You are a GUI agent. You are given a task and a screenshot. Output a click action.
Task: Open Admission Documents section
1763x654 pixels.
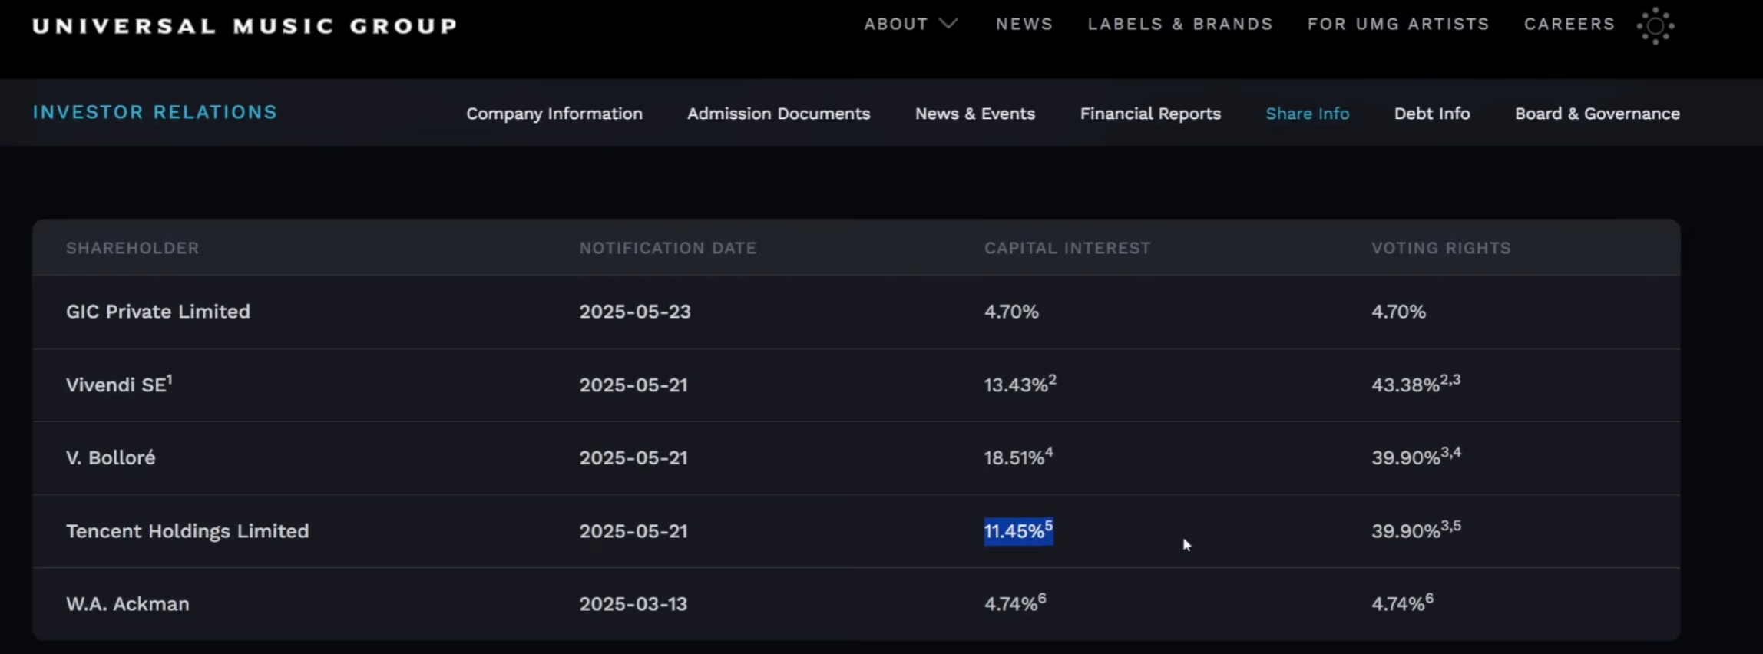pyautogui.click(x=779, y=114)
